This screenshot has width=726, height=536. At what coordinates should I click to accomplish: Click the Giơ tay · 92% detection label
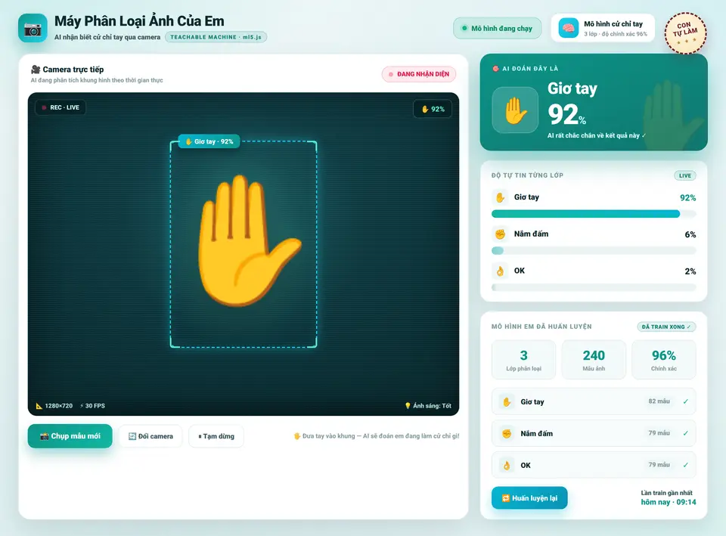(x=209, y=141)
